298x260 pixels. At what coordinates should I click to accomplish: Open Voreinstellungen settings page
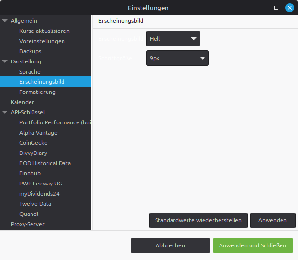coord(42,41)
